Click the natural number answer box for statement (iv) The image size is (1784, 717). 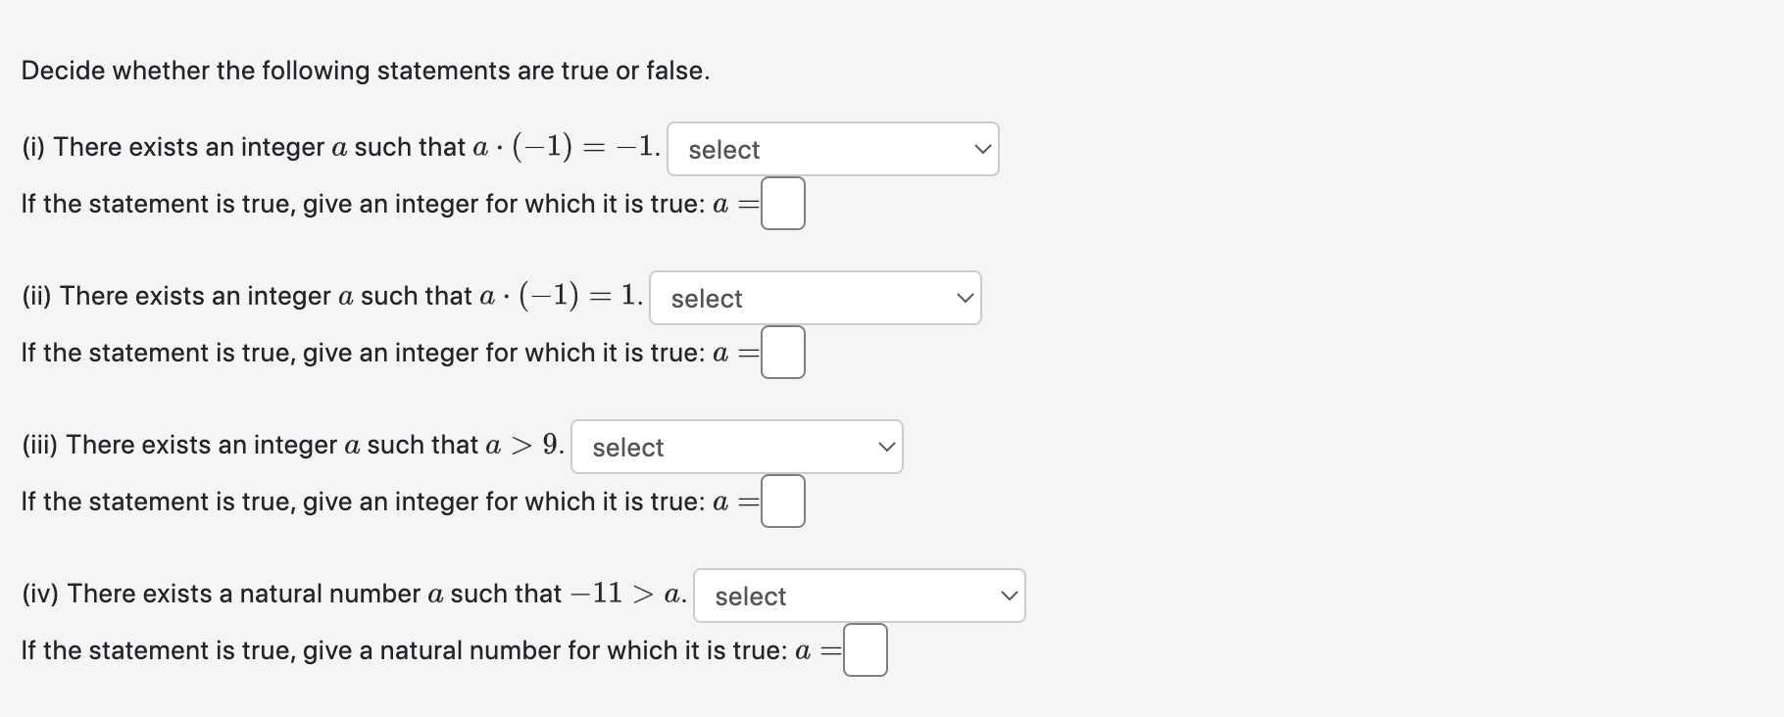[x=865, y=649]
